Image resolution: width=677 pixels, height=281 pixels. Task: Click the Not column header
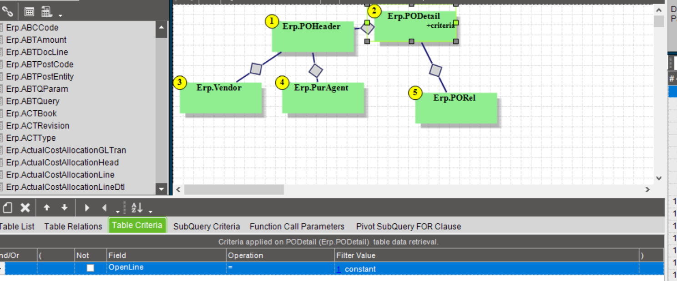point(91,256)
